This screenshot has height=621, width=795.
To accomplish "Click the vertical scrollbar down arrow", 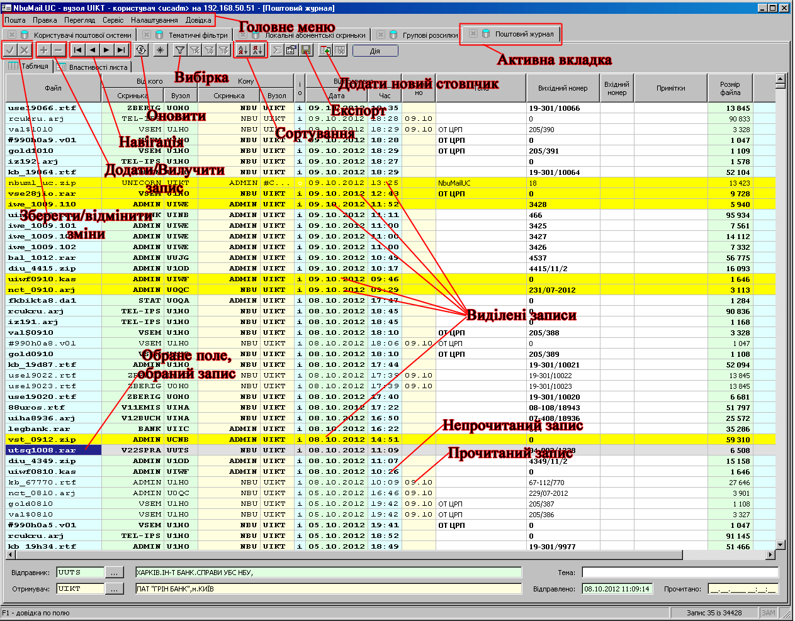I will [781, 545].
